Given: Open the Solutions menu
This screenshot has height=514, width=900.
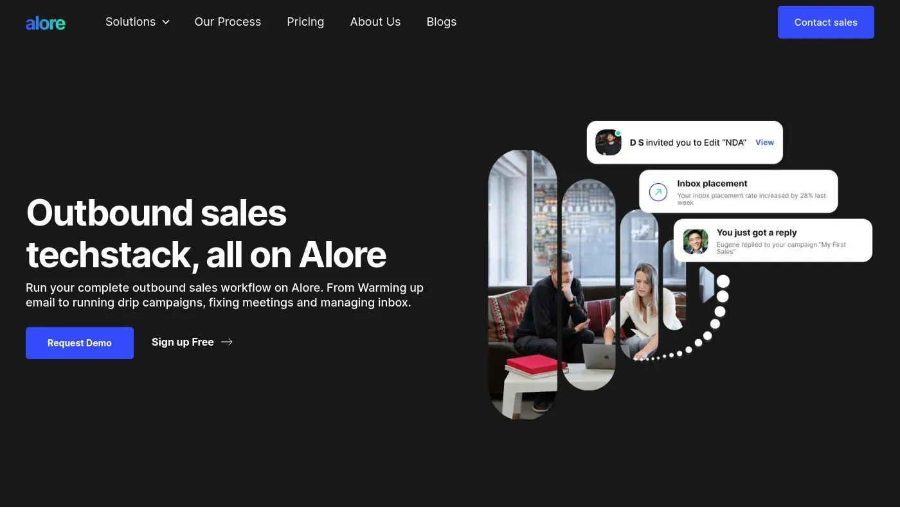Looking at the screenshot, I should (138, 22).
